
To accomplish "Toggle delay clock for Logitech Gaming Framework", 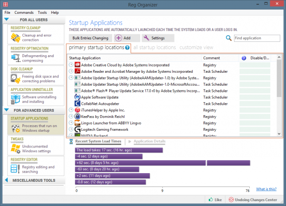I will pyautogui.click(x=71, y=129).
